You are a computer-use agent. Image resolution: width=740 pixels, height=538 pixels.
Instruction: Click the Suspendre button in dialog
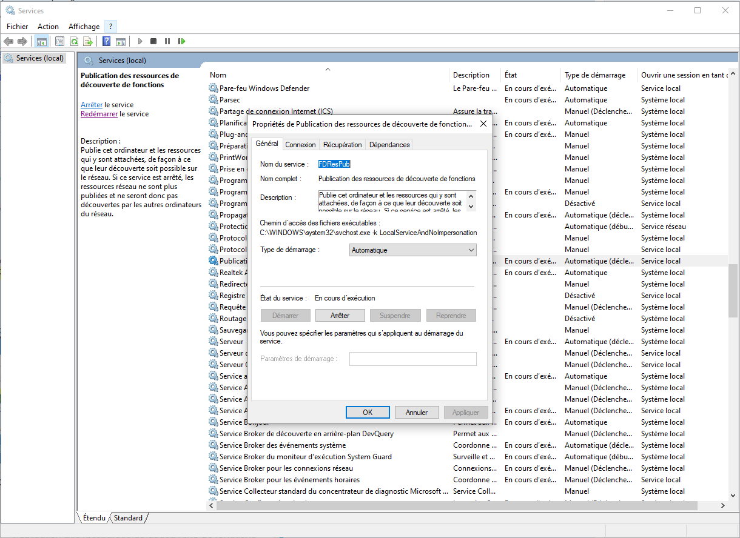(395, 316)
